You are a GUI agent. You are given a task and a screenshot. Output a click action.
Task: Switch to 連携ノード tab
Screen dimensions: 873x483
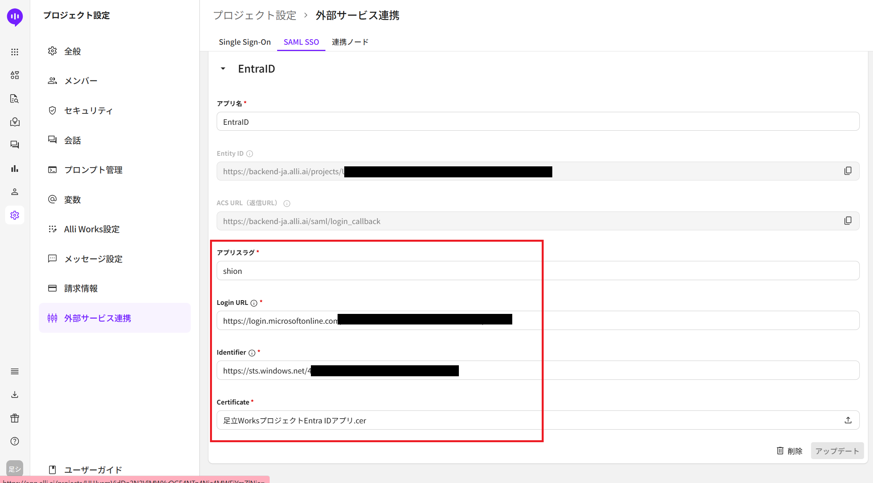(350, 42)
